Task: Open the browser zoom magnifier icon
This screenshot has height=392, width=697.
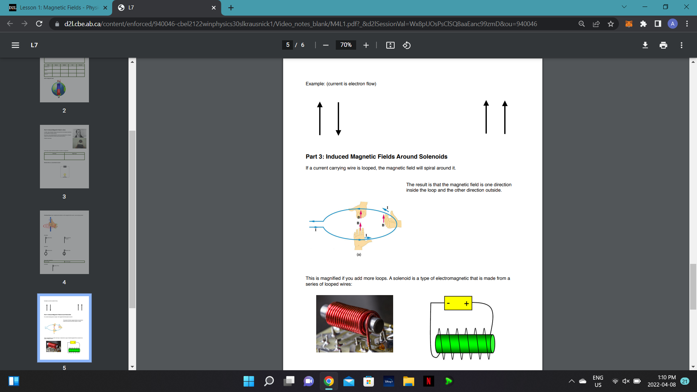Action: pyautogui.click(x=582, y=24)
